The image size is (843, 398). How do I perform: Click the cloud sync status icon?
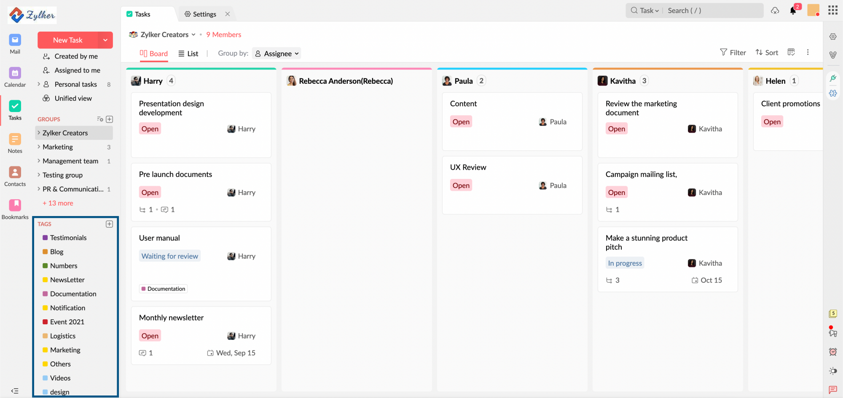(775, 11)
